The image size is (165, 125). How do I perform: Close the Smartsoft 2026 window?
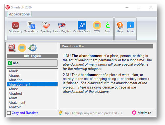pyautogui.click(x=151, y=7)
